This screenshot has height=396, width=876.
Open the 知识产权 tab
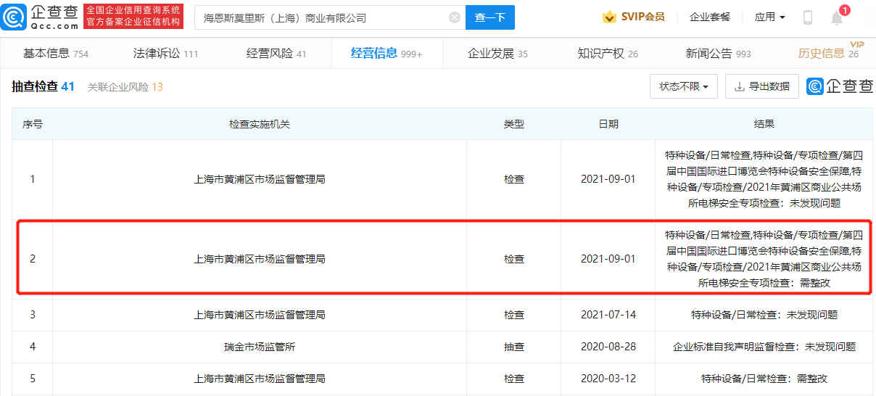(608, 53)
